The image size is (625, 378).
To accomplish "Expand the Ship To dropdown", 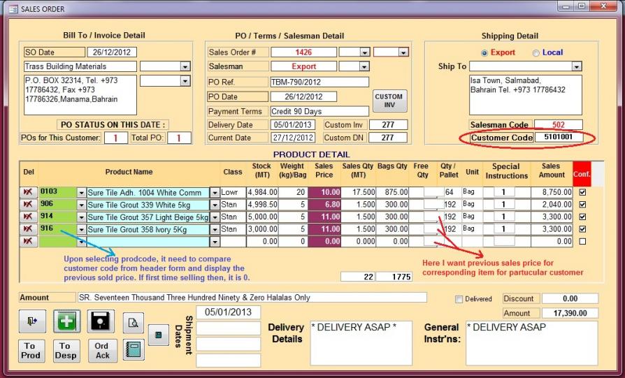I will point(576,66).
